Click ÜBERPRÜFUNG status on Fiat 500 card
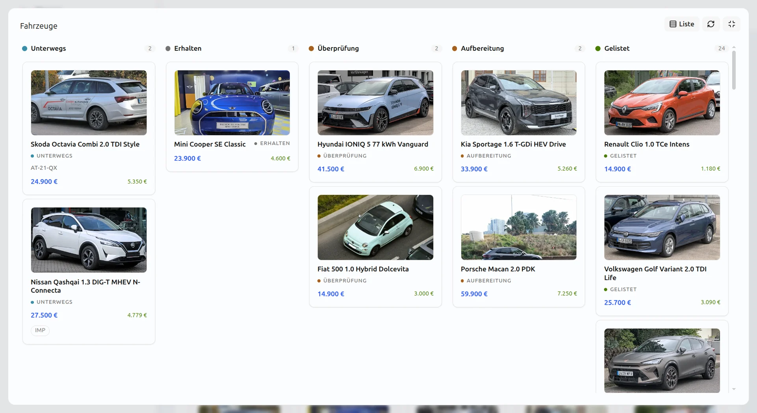The image size is (757, 413). pyautogui.click(x=342, y=281)
